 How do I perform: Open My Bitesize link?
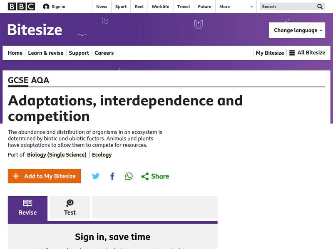(x=270, y=53)
